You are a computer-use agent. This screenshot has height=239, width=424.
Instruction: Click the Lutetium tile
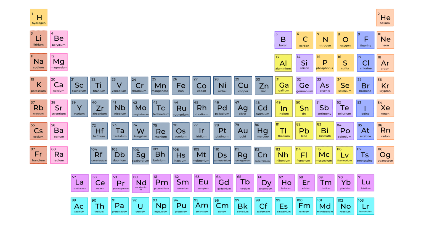tap(366, 183)
